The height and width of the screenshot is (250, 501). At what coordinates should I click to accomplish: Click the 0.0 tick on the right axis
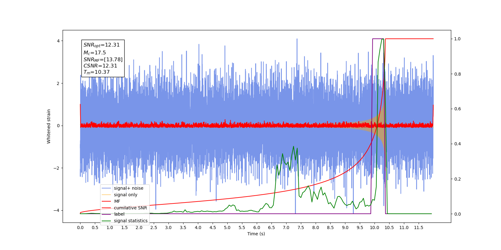click(x=457, y=214)
